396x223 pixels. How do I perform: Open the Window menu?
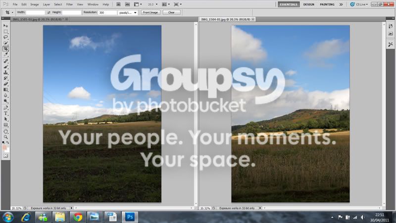point(93,4)
